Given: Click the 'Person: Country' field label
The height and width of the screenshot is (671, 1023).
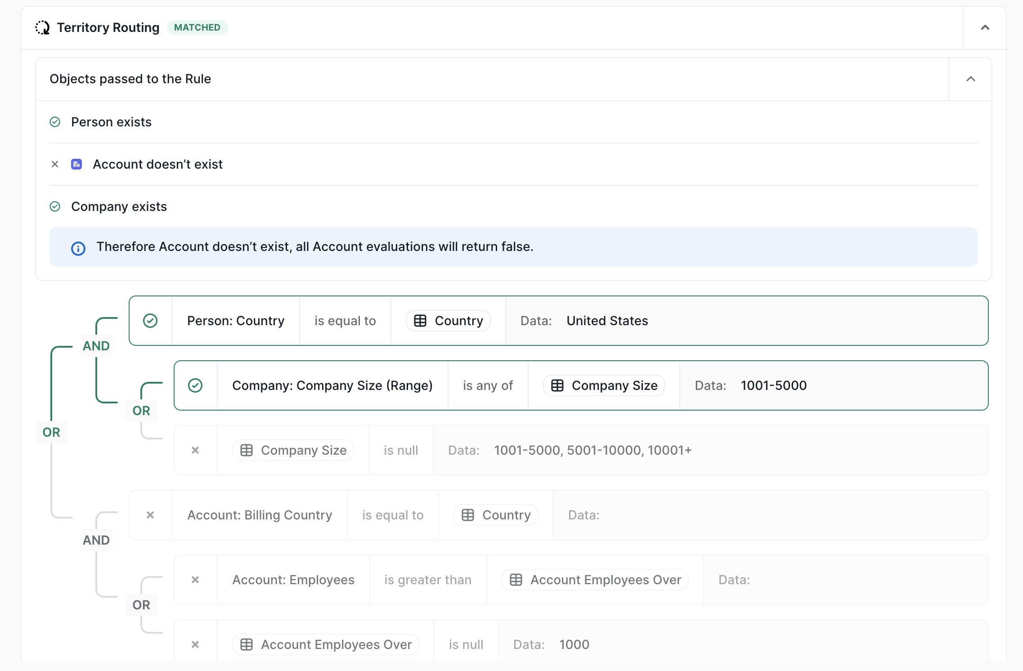Looking at the screenshot, I should point(236,321).
